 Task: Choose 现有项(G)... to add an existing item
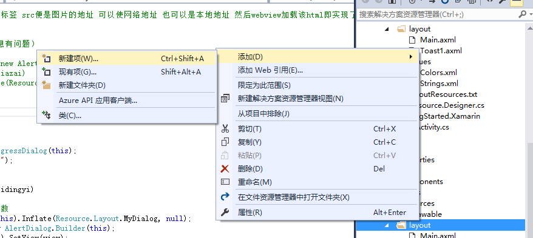126,72
